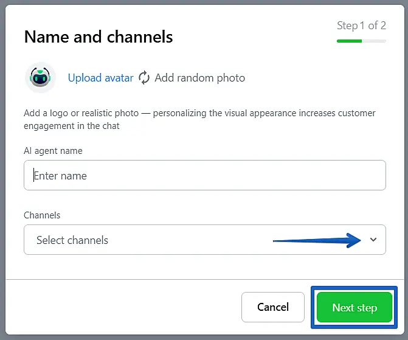Choose Add random photo
The image size is (408, 340).
199,78
